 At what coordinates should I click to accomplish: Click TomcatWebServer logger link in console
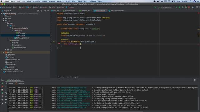click(x=74, y=92)
